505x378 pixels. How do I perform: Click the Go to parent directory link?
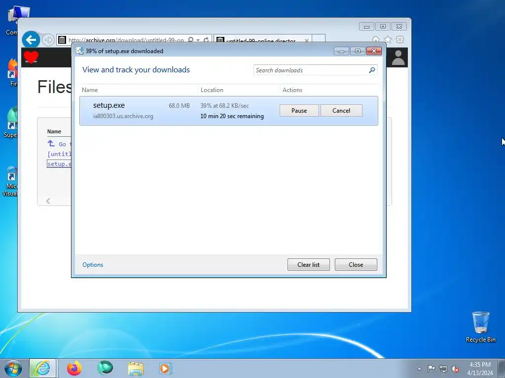59,144
